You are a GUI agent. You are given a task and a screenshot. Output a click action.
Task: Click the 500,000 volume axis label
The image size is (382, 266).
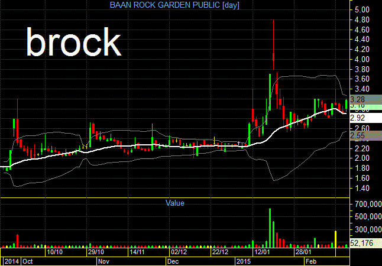(369, 217)
